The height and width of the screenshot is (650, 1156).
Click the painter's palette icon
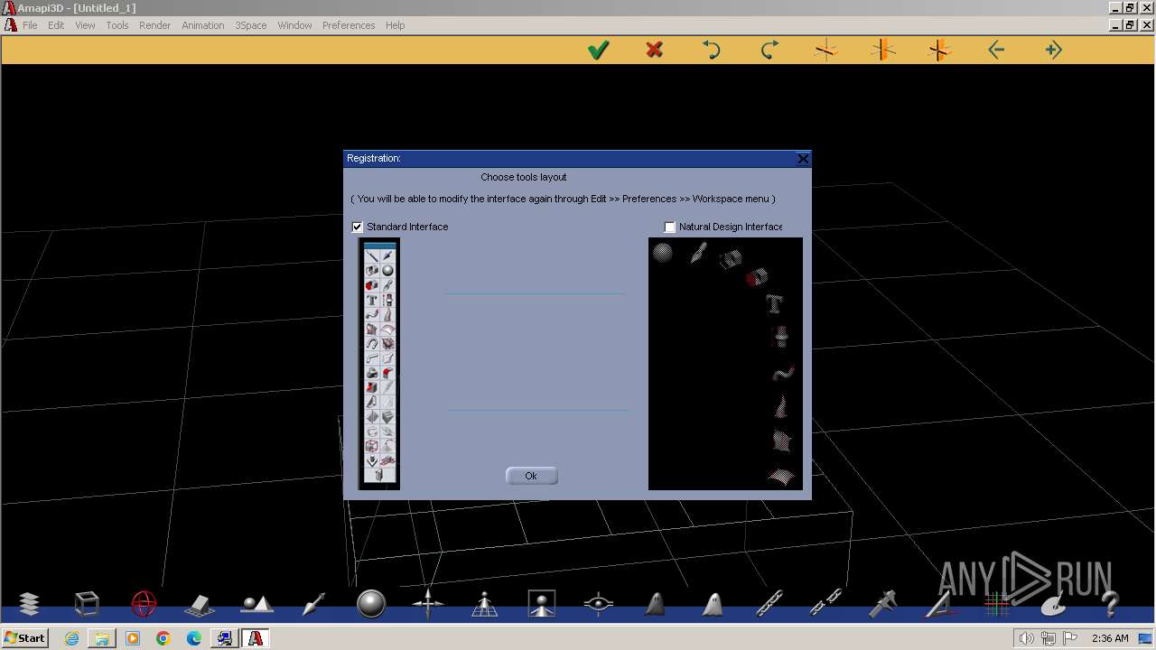(1053, 604)
